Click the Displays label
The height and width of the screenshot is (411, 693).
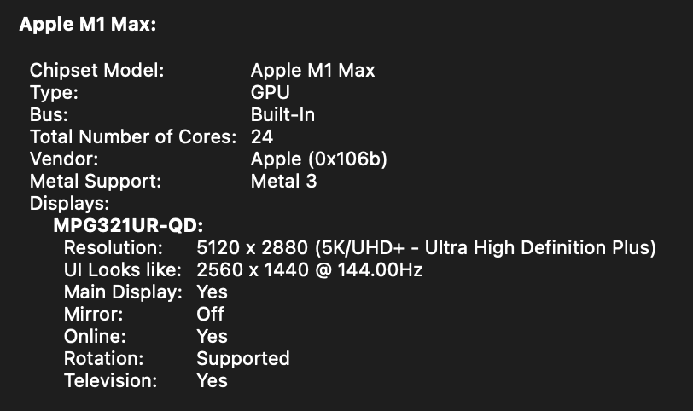click(x=70, y=203)
